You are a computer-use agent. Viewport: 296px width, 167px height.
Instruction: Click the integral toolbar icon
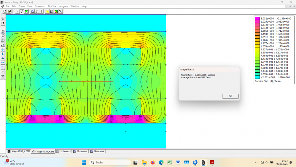(x=37, y=11)
